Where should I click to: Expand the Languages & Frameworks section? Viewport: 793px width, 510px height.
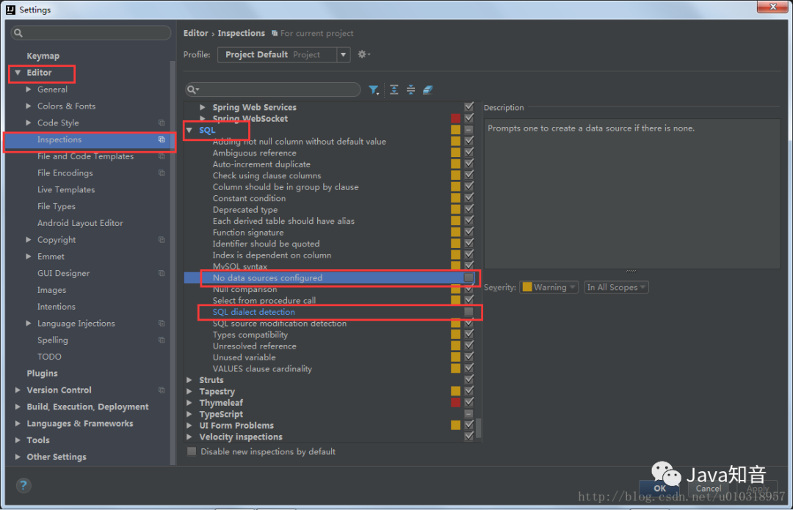click(x=18, y=423)
